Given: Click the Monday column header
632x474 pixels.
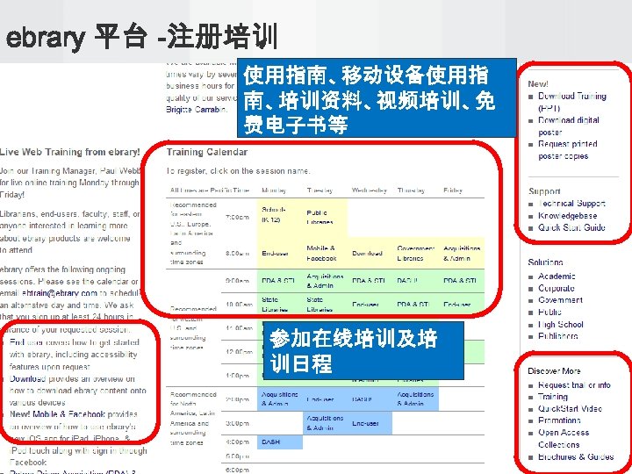Looking at the screenshot, I should point(274,190).
